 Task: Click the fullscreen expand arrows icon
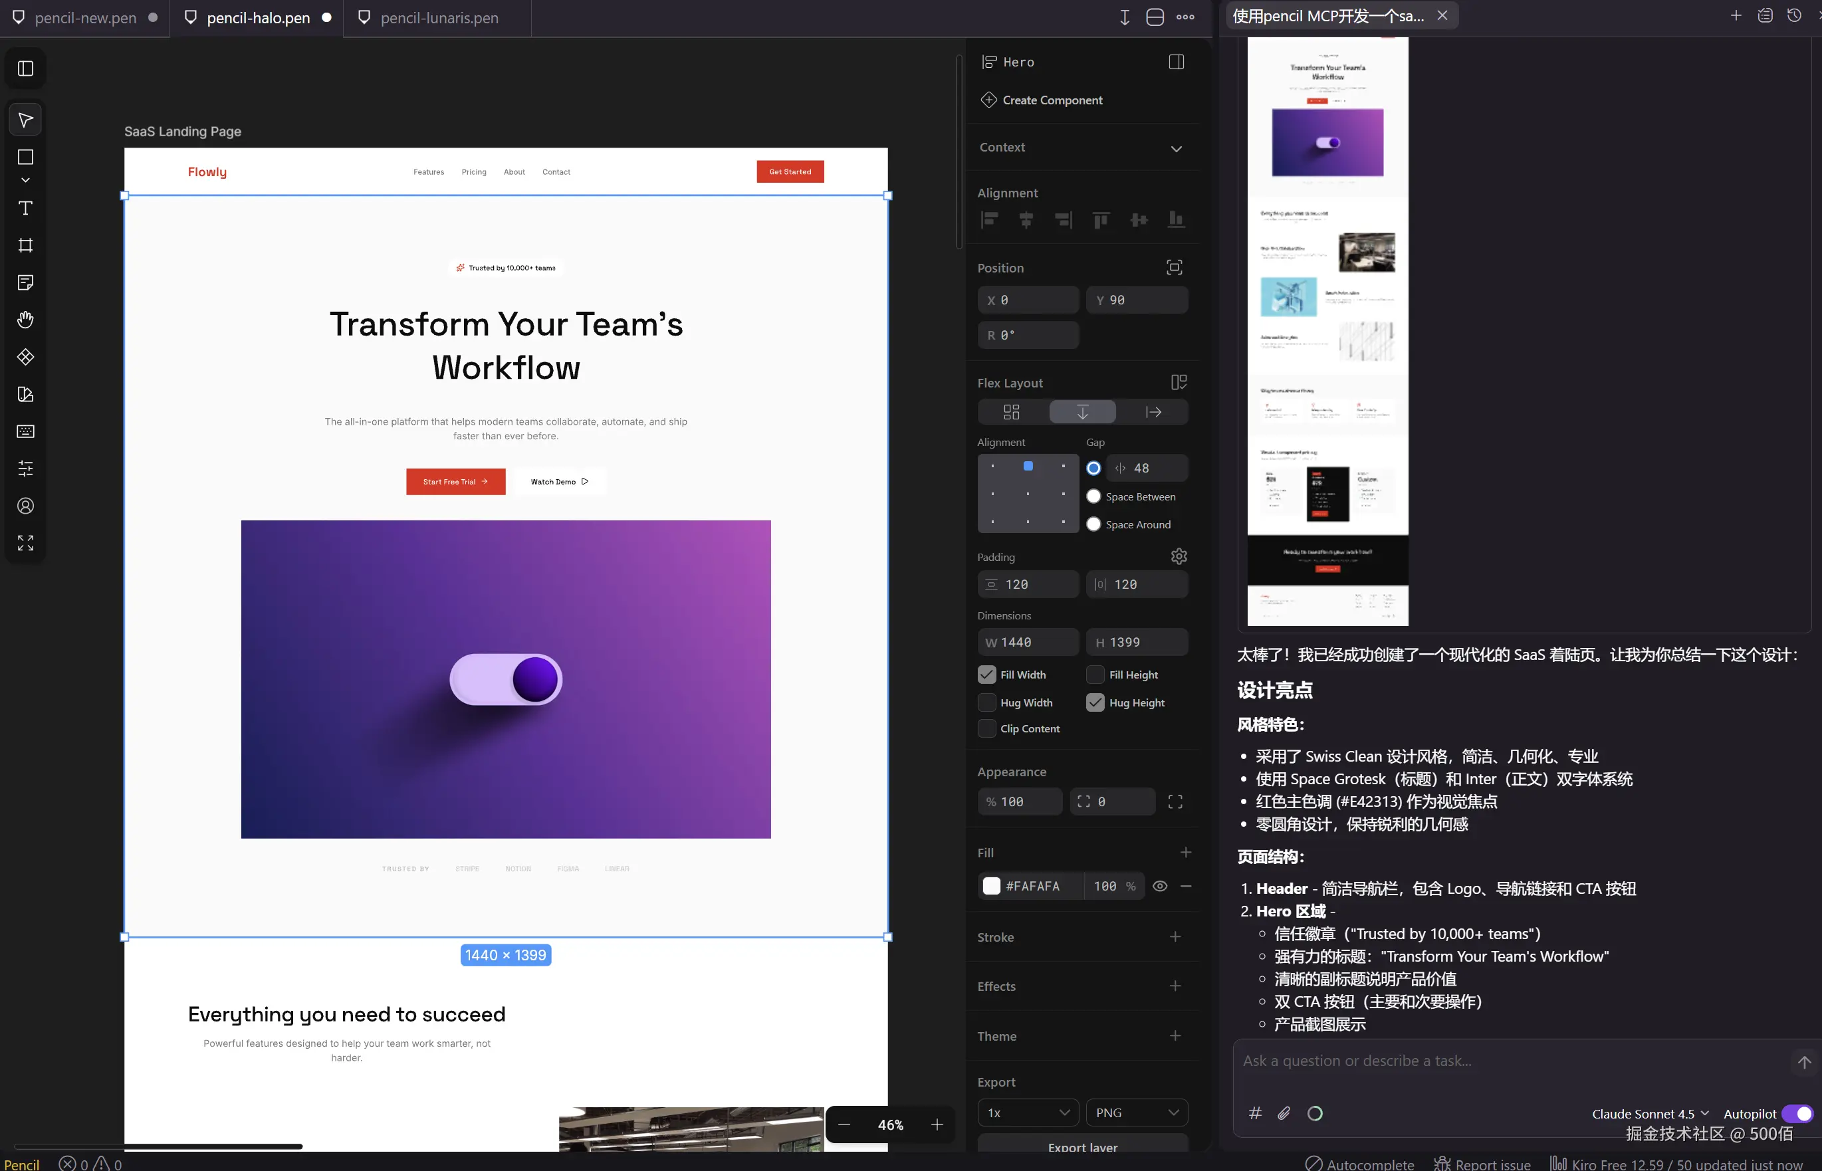click(25, 543)
